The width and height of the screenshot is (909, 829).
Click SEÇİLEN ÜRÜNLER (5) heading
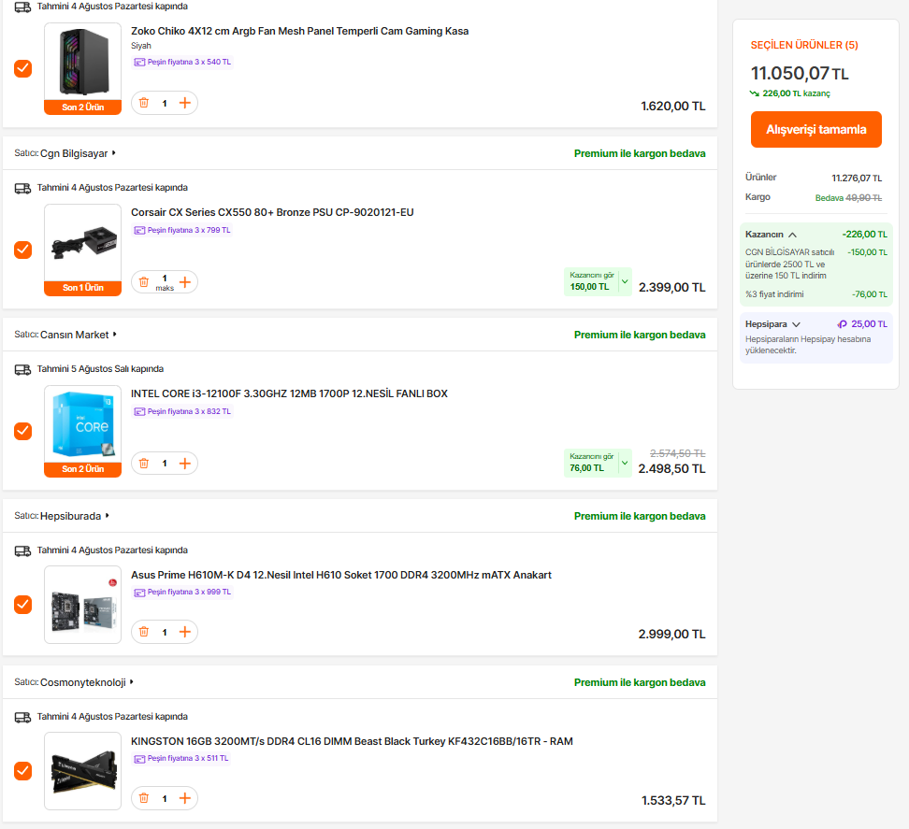click(x=804, y=45)
